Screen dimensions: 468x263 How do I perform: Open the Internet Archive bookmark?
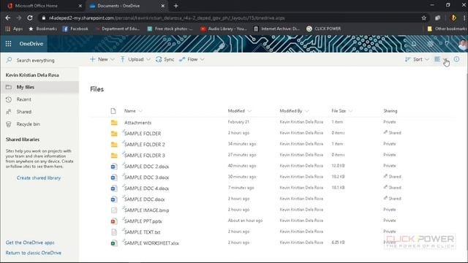coord(276,28)
